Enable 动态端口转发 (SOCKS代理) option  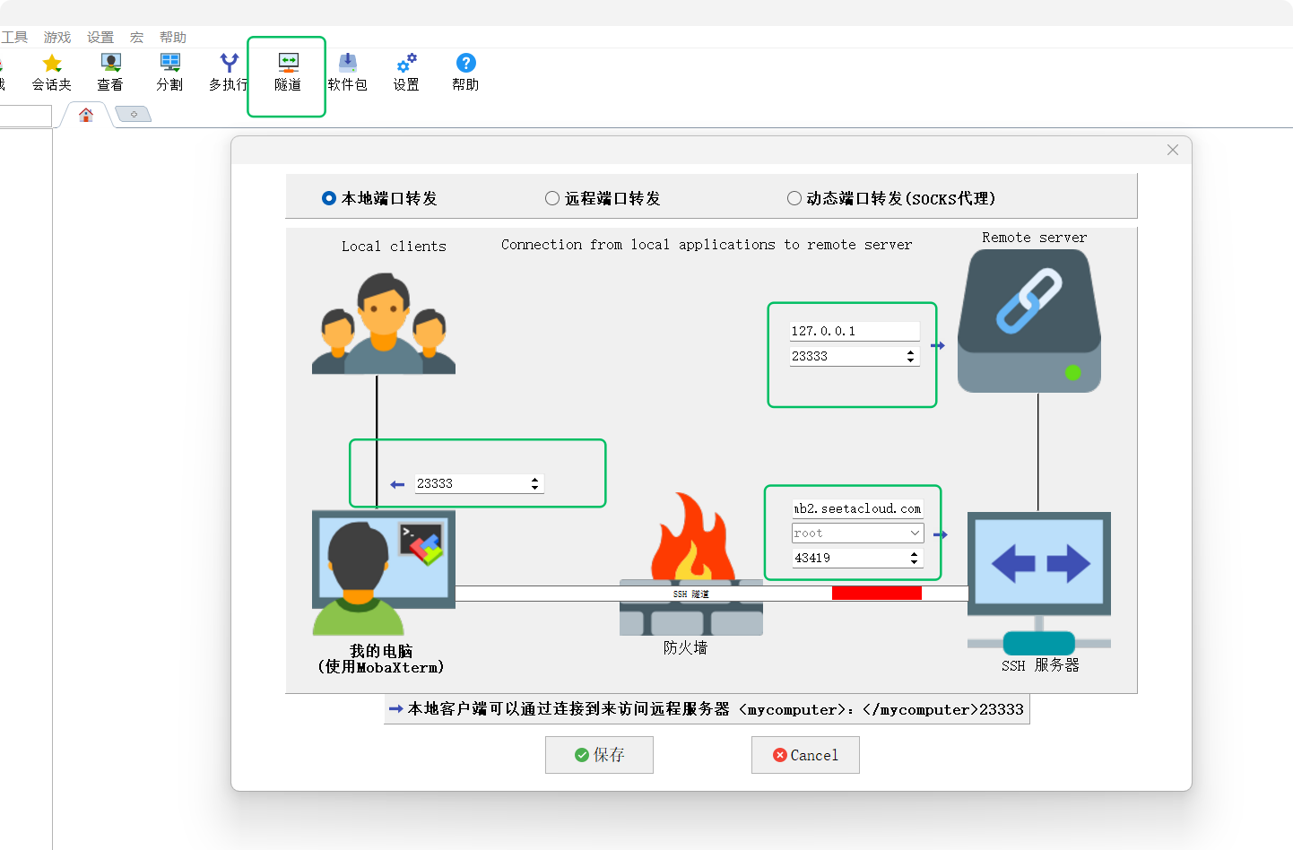click(x=794, y=198)
